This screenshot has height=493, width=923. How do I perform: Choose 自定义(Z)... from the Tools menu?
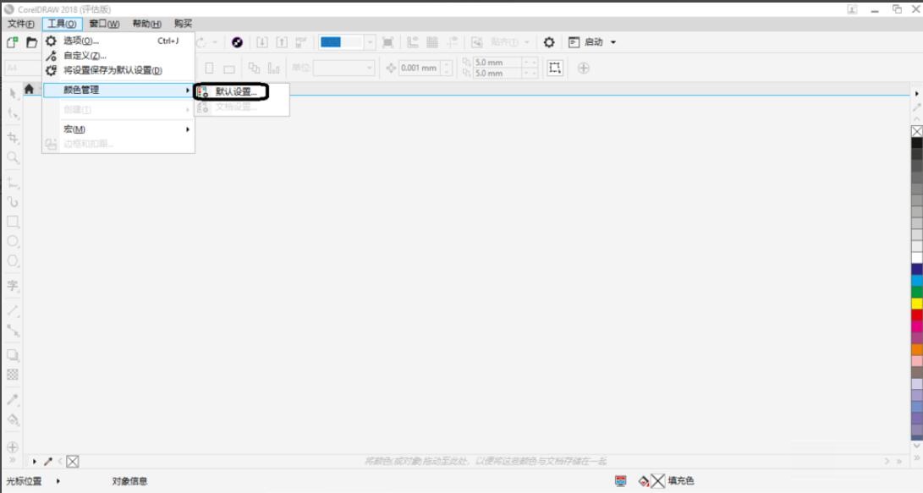118,55
